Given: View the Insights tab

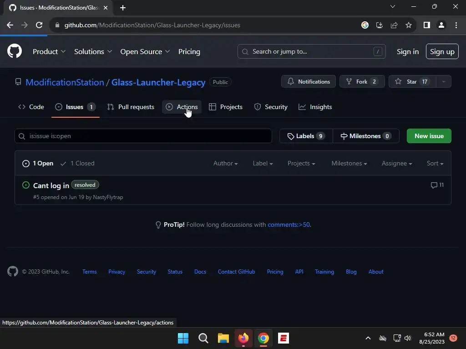Looking at the screenshot, I should [x=315, y=107].
